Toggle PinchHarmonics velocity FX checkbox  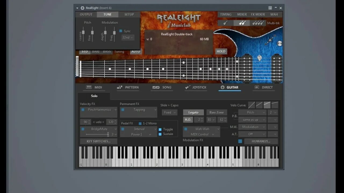tap(83, 110)
